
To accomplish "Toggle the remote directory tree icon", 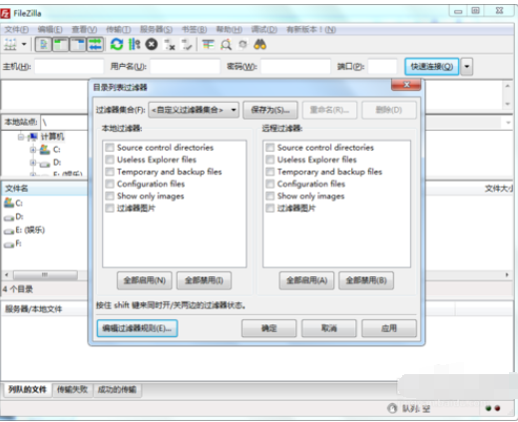I will [78, 44].
